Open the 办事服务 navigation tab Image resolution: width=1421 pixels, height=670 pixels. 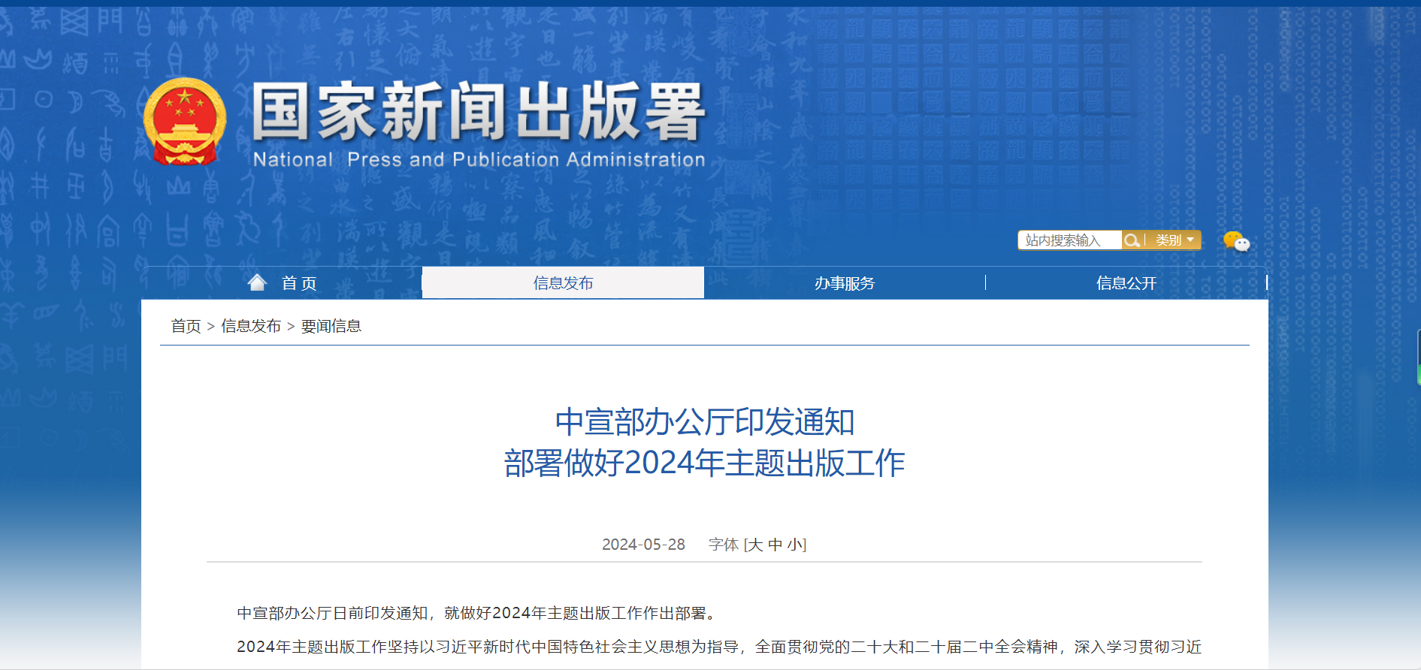coord(845,283)
